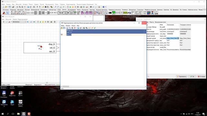Image resolution: width=207 pixels, height=116 pixels.
Task: Open the Windows Start menu
Action: point(2,114)
